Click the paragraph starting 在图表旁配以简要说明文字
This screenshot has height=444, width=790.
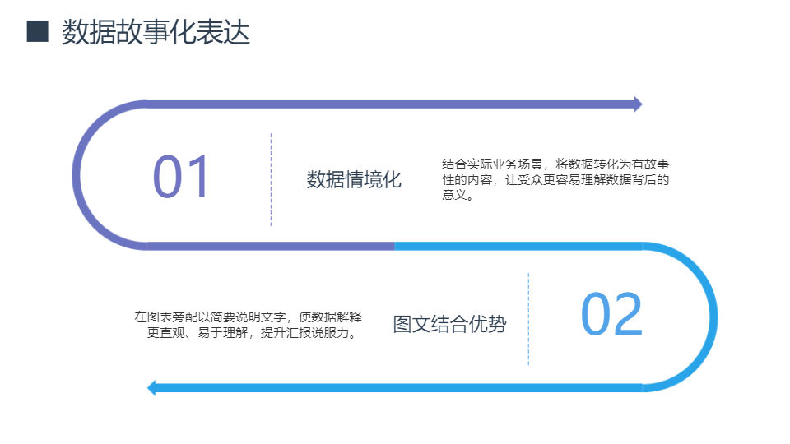point(248,325)
